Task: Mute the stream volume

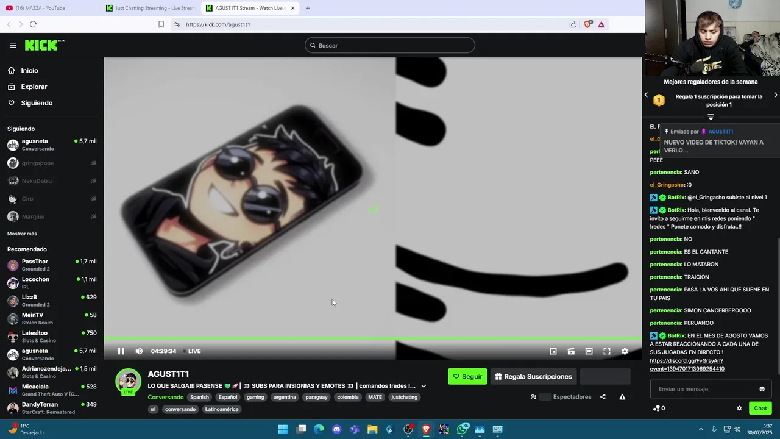Action: [x=139, y=351]
